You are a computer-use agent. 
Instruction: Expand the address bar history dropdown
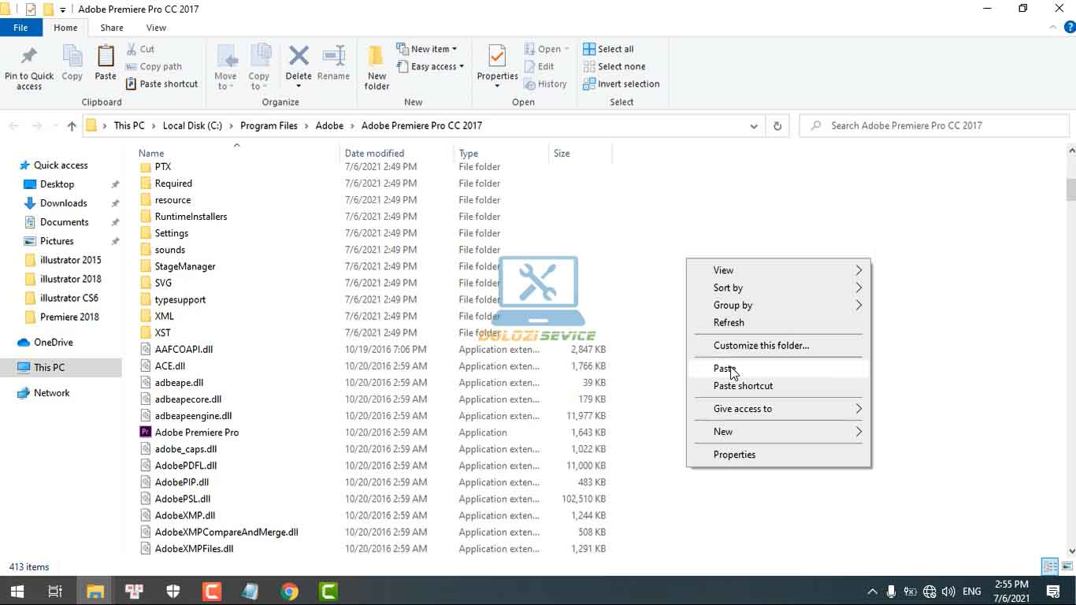pos(754,126)
